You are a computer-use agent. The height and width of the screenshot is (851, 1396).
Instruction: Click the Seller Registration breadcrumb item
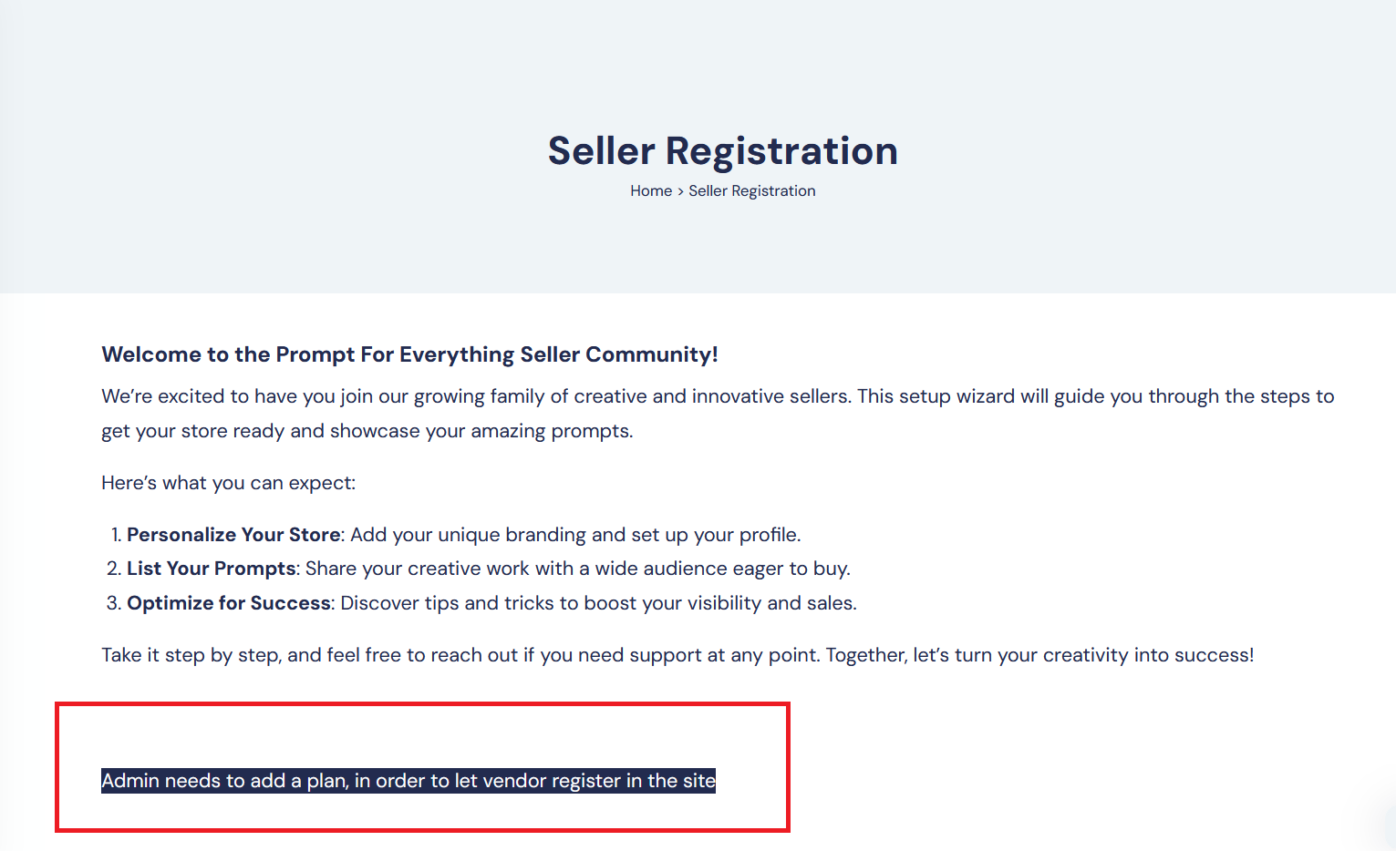coord(751,190)
